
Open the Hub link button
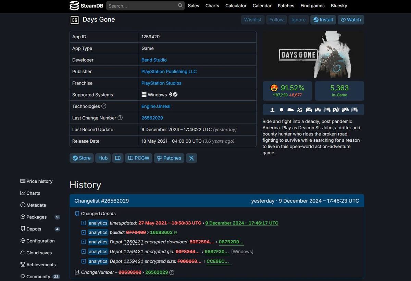pos(103,158)
